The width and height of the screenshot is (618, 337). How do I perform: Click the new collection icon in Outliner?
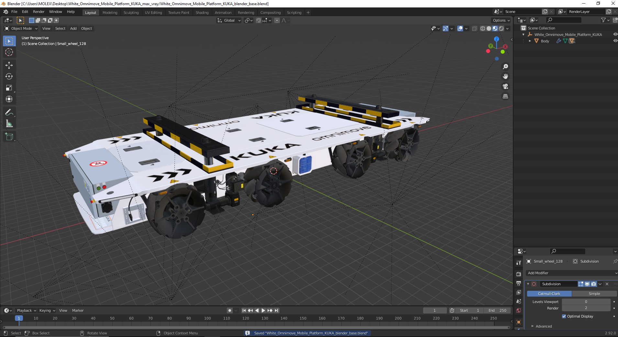pos(615,20)
